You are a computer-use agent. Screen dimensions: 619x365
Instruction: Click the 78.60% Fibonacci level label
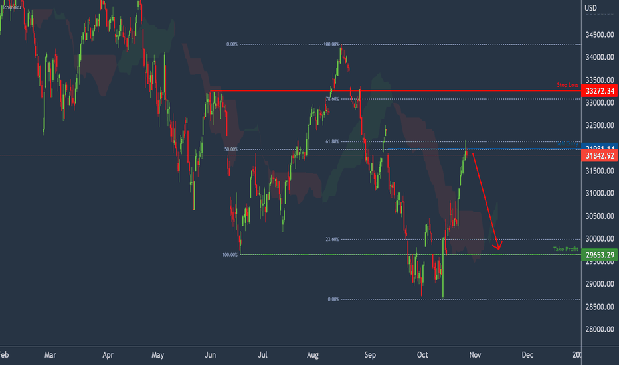(x=332, y=99)
